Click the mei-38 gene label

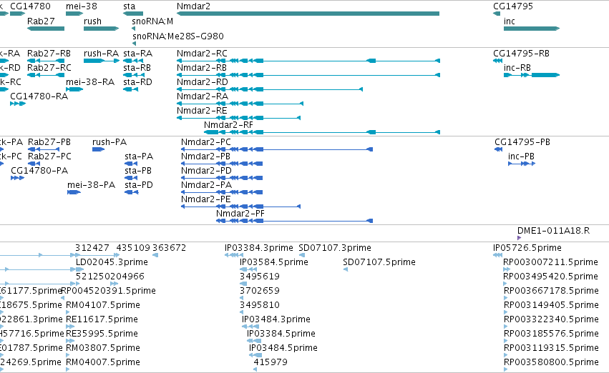click(x=82, y=6)
